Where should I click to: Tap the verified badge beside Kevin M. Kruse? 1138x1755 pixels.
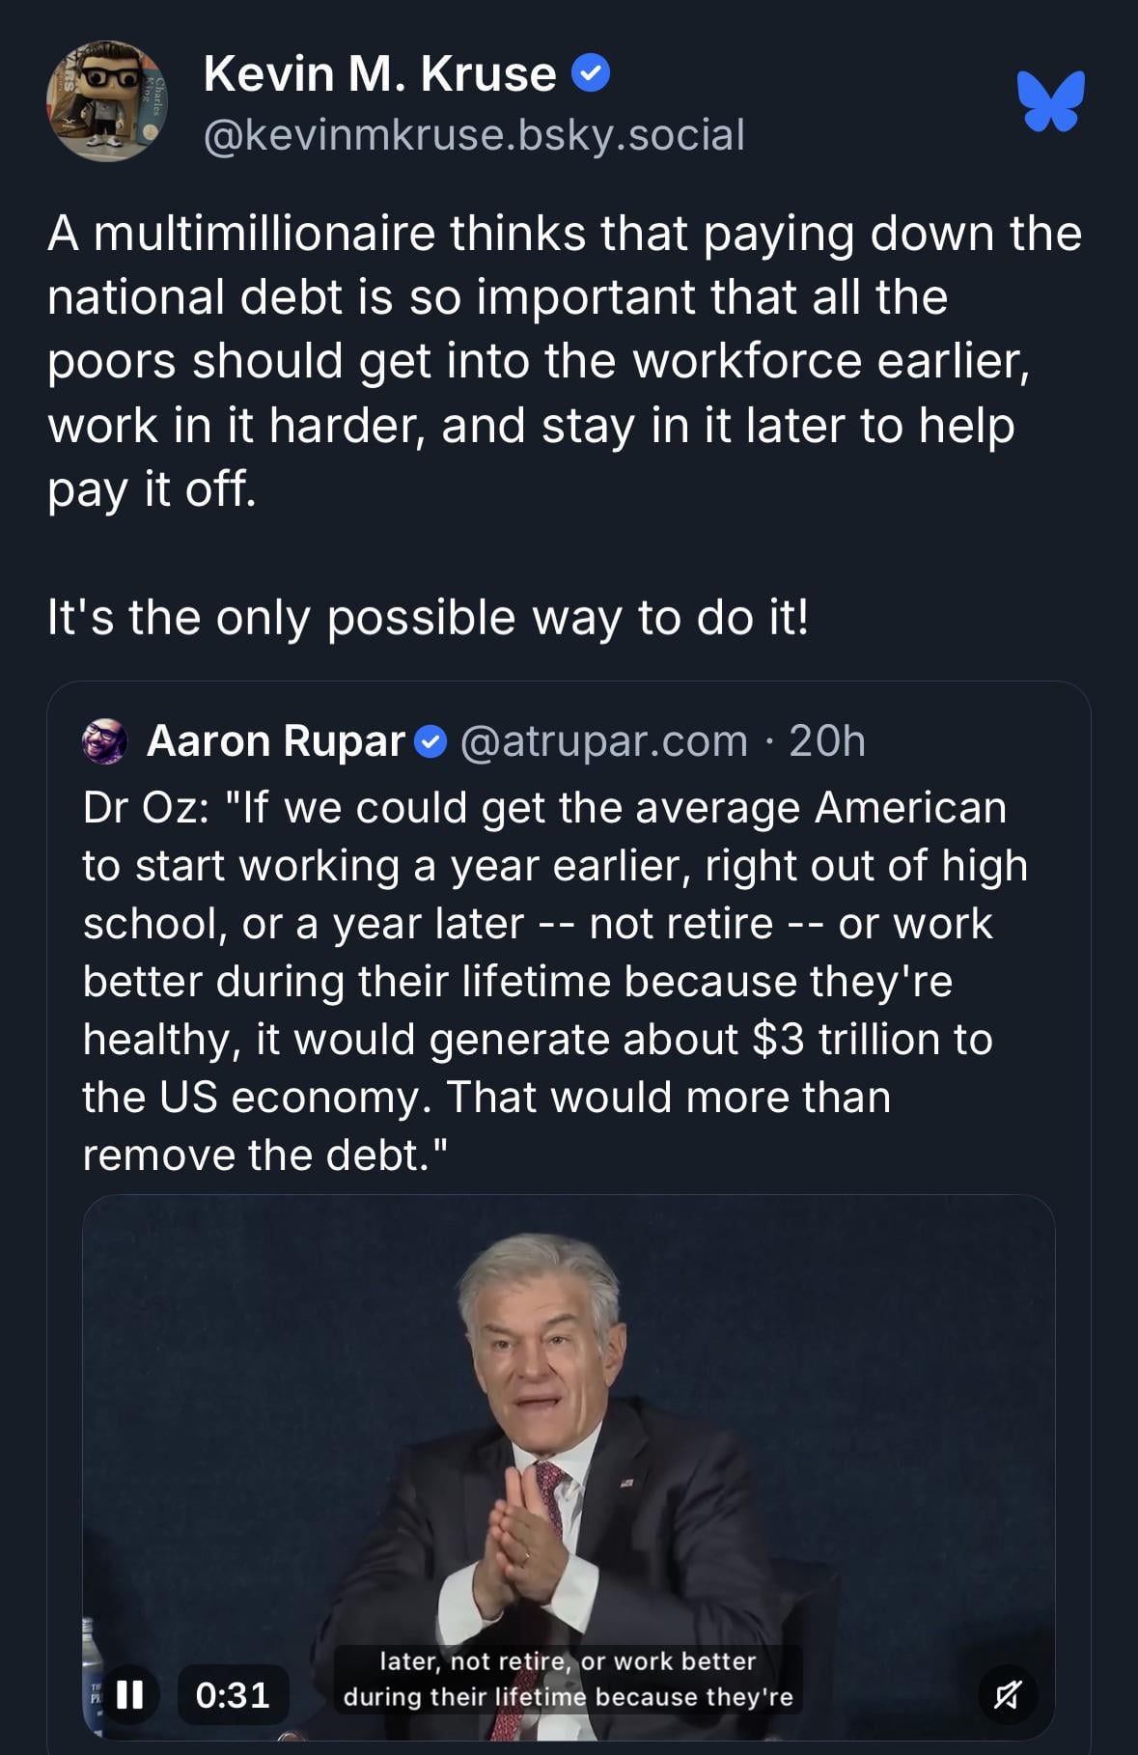click(x=591, y=73)
